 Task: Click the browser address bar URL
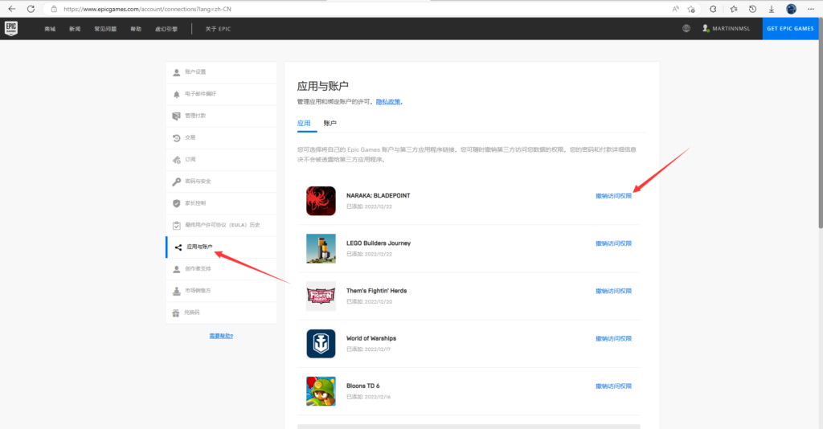click(148, 9)
